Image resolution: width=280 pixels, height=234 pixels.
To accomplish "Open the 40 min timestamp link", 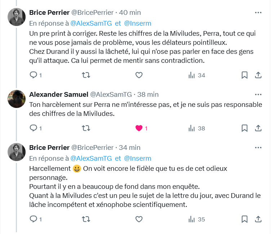I will point(130,12).
